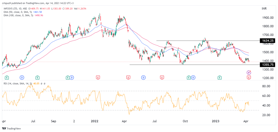Click the 1500.00 price axis label
Viewport: 278px width, 132px height.
267,52
